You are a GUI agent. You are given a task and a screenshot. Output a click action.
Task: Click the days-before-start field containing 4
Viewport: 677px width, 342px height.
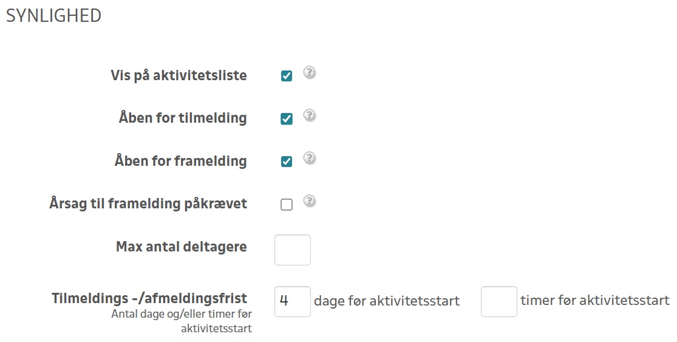coord(293,301)
